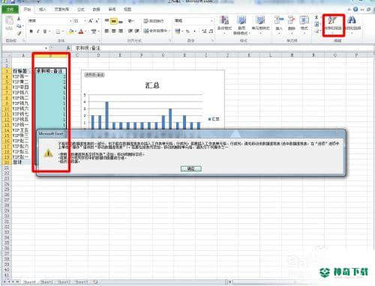Confirm the warning dialog with OK
This screenshot has width=375, height=286.
pyautogui.click(x=191, y=168)
